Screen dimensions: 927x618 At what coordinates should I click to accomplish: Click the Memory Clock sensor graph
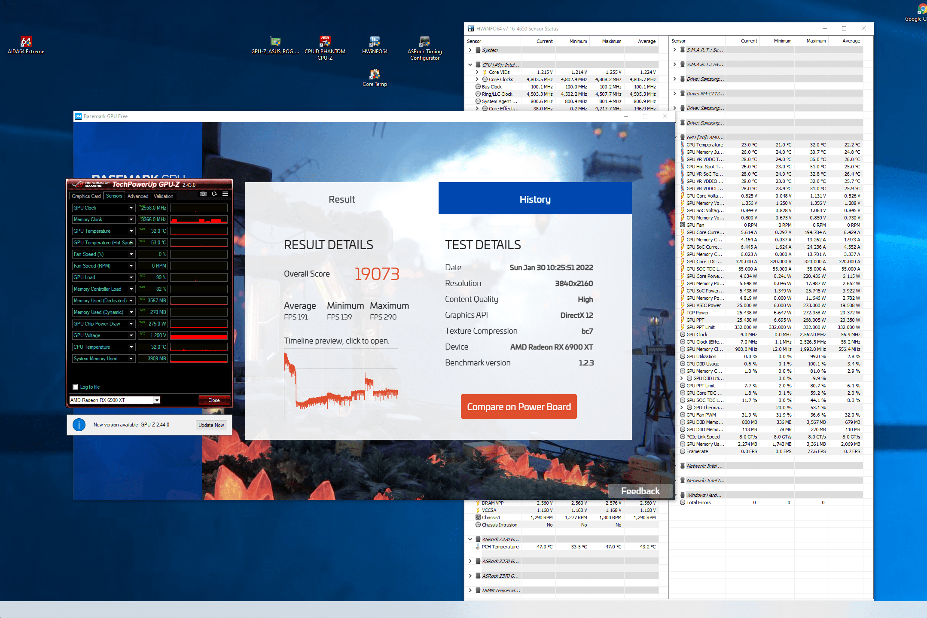[x=199, y=219]
